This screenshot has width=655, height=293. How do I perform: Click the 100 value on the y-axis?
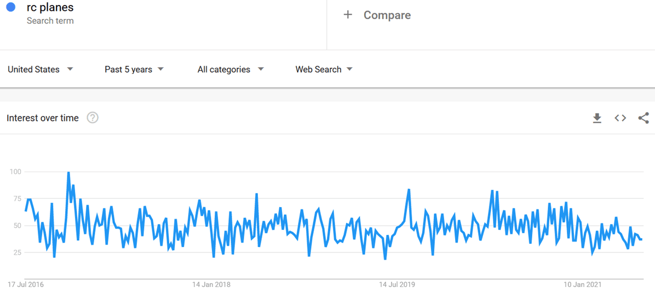point(15,172)
